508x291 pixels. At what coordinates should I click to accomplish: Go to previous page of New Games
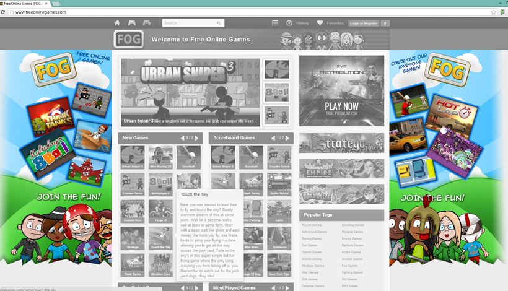tap(182, 138)
